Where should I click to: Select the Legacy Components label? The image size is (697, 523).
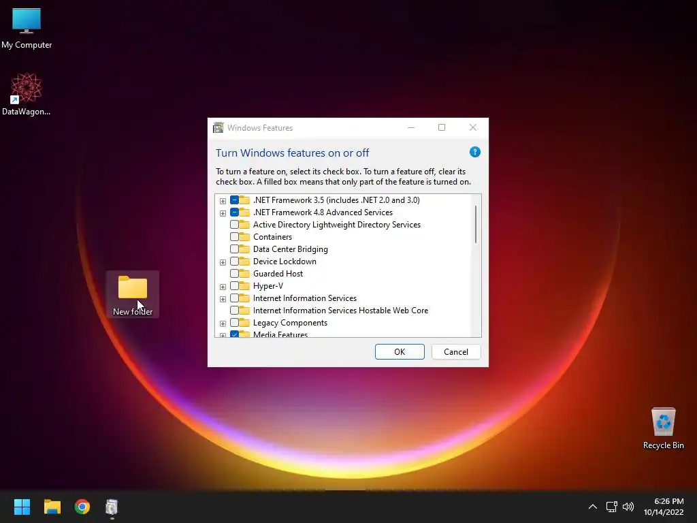[x=290, y=322]
